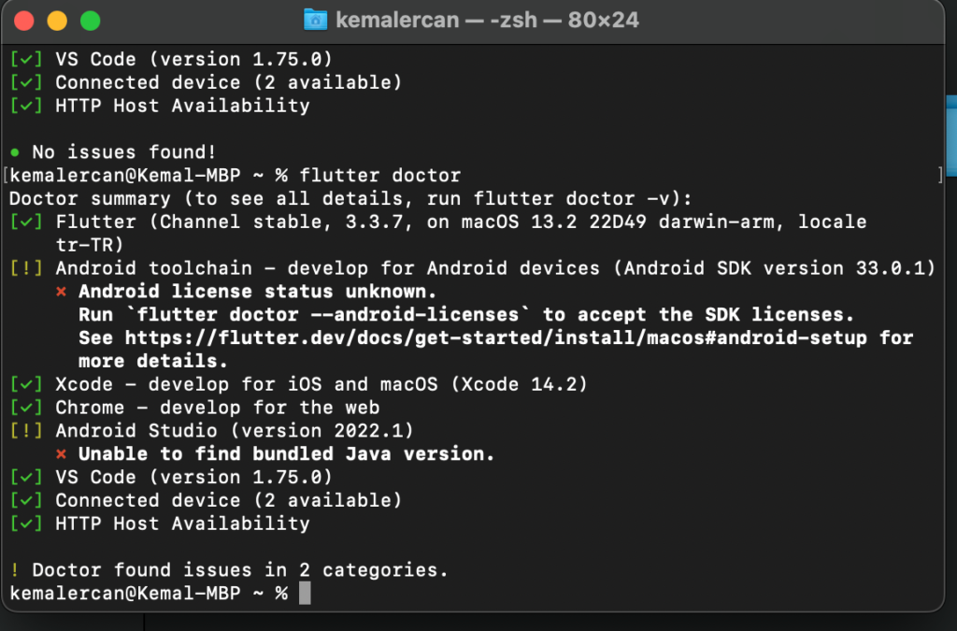This screenshot has height=631, width=957.
Task: Click the top VS Code version 1.75.0 checkmark
Action: (26, 59)
